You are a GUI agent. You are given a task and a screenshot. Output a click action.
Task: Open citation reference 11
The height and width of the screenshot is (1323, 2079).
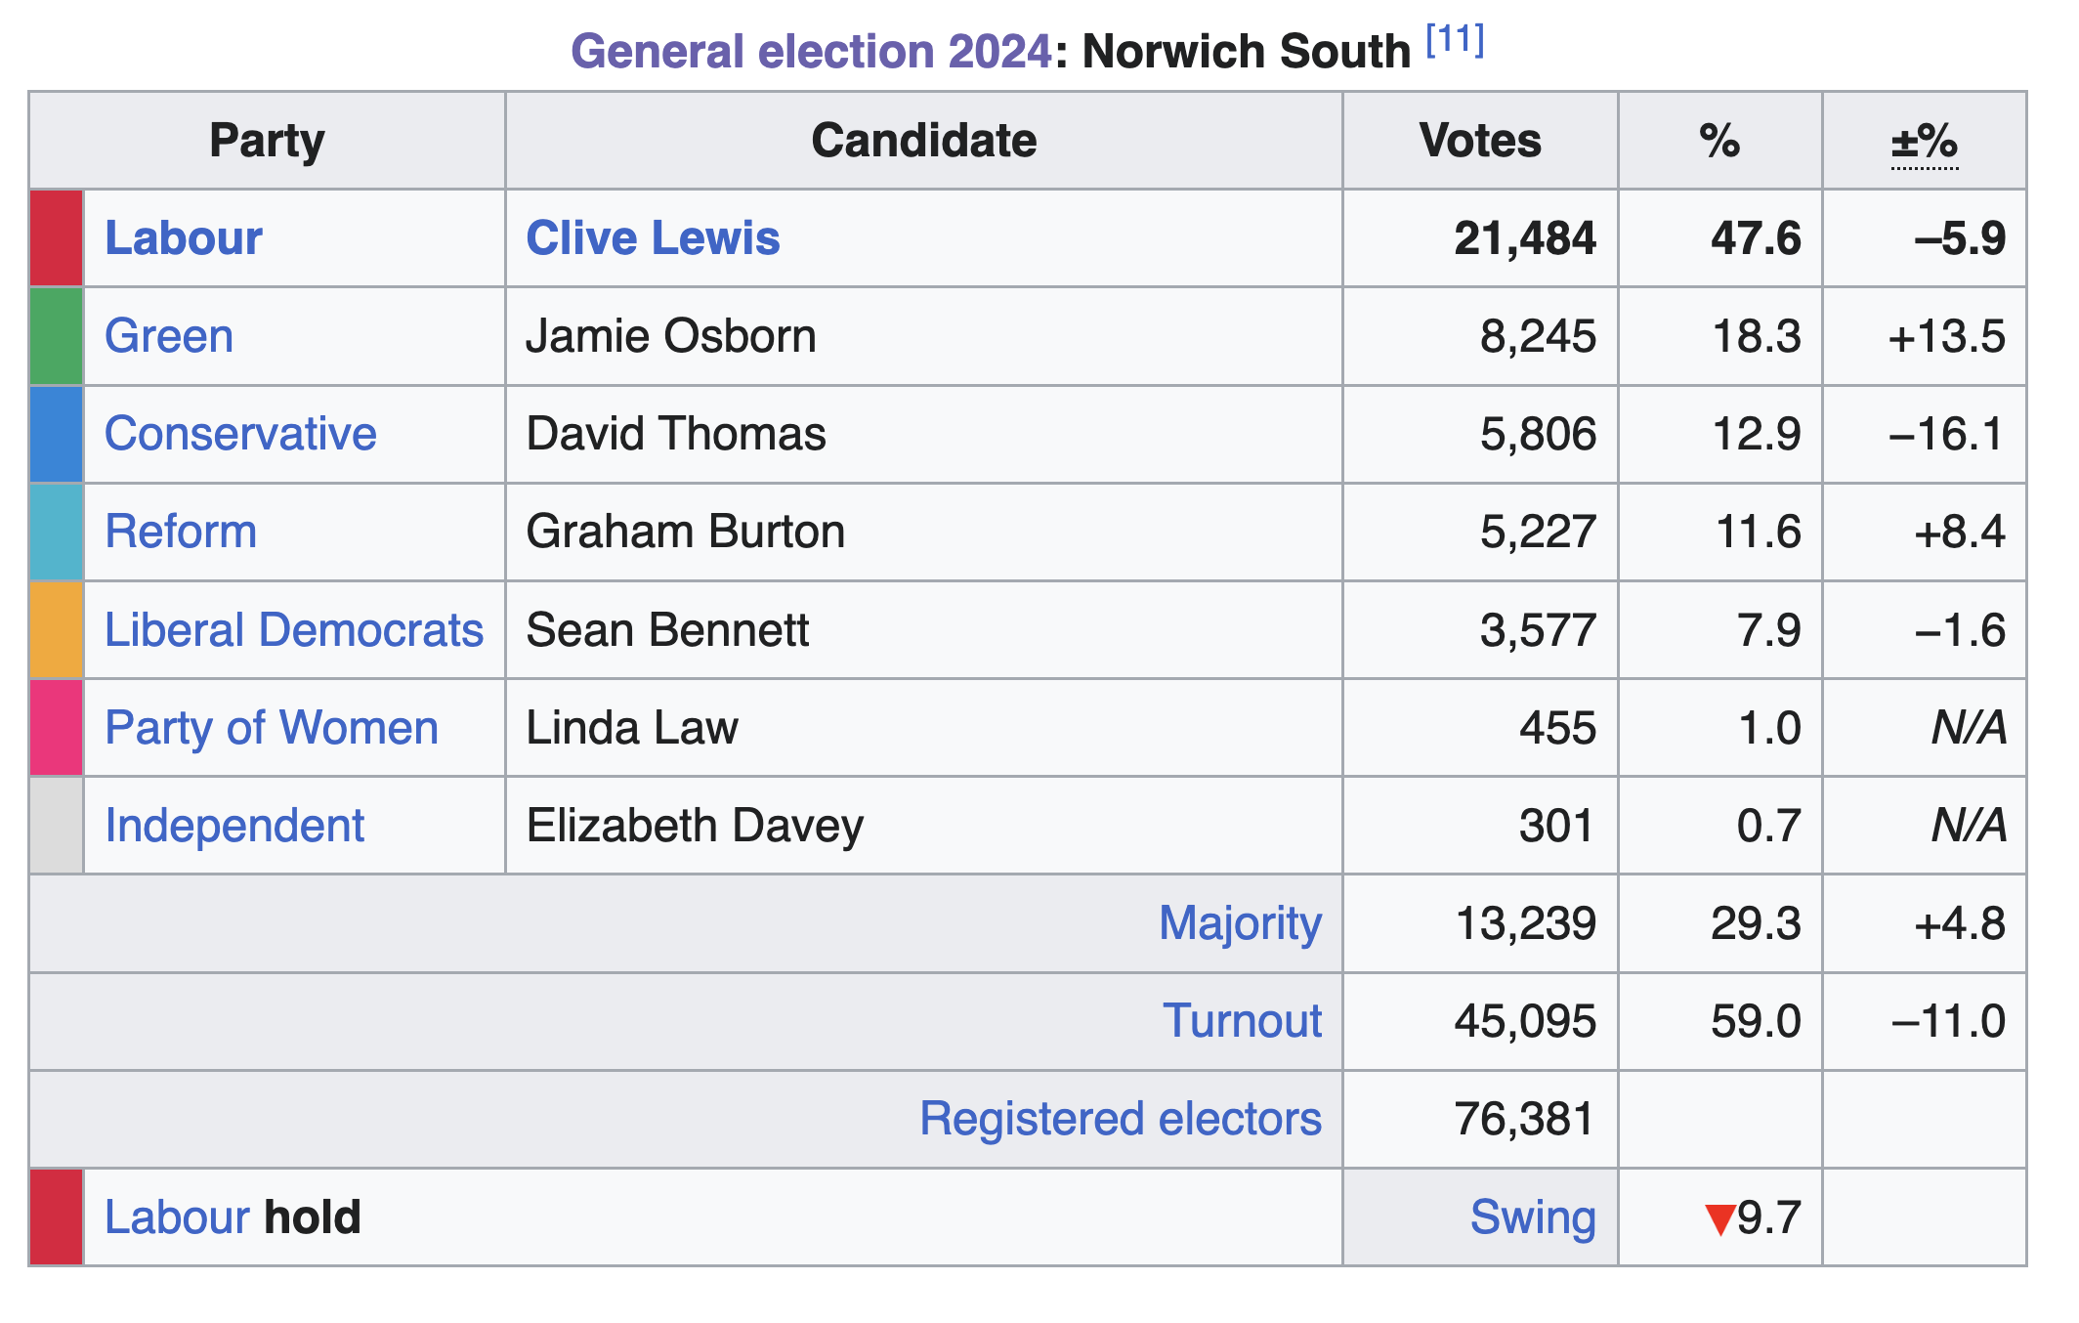coord(1455,41)
